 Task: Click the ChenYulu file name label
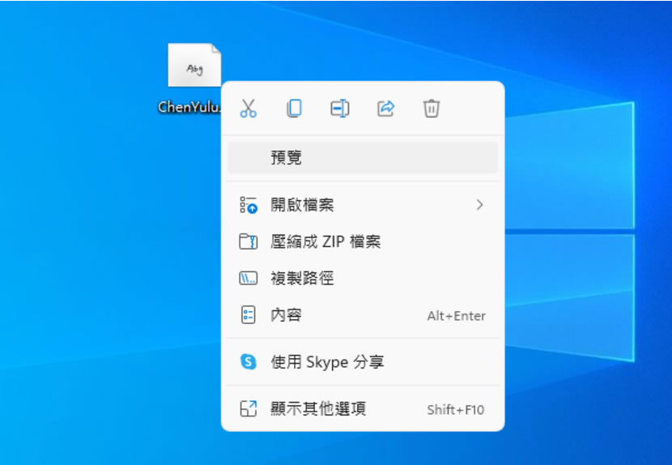pos(189,107)
